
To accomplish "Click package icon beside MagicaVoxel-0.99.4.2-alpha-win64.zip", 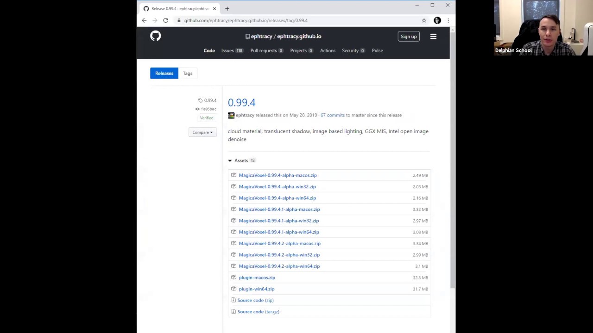I will click(233, 266).
